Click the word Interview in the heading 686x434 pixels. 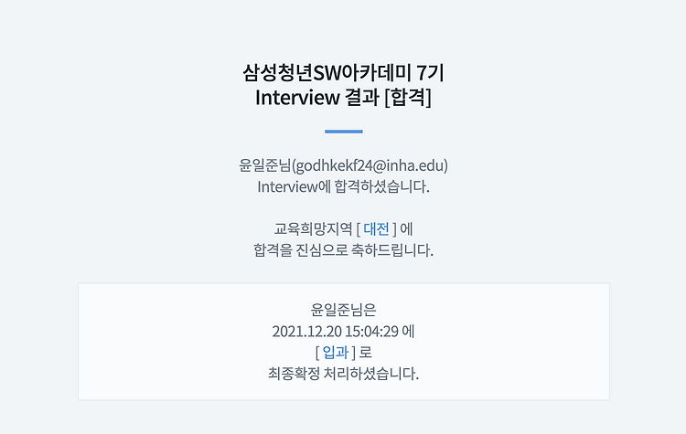click(297, 97)
